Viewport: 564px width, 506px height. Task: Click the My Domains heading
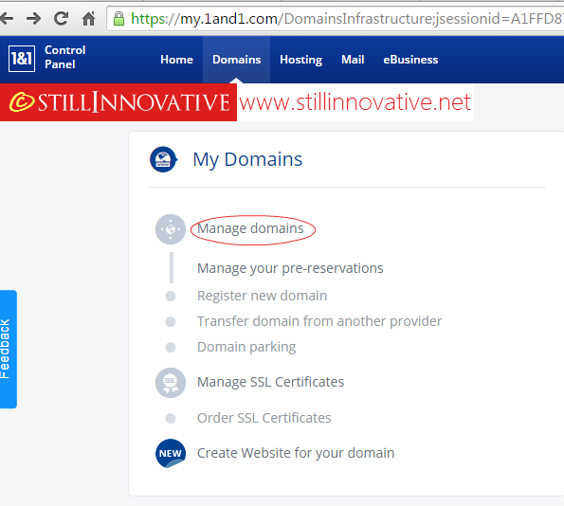pyautogui.click(x=247, y=159)
